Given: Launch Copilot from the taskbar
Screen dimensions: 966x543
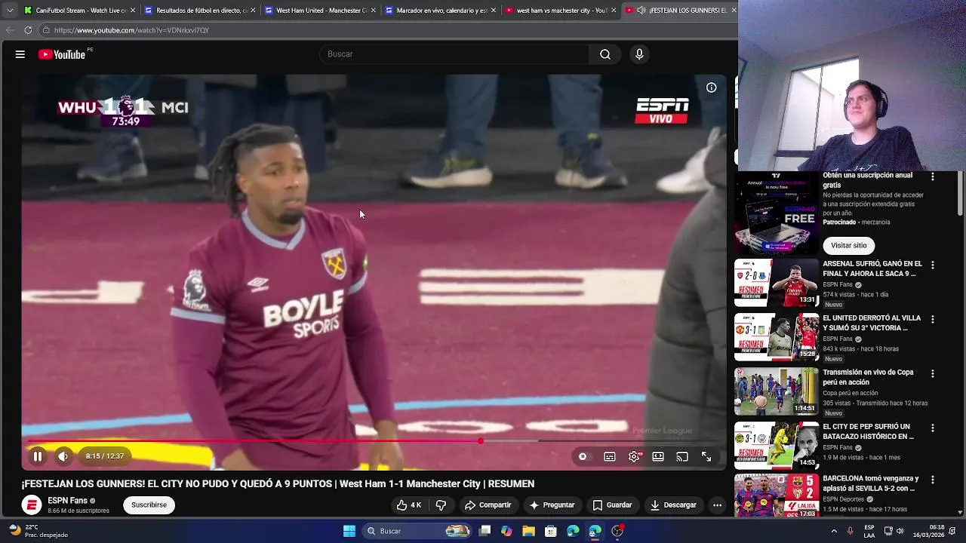Looking at the screenshot, I should [506, 531].
